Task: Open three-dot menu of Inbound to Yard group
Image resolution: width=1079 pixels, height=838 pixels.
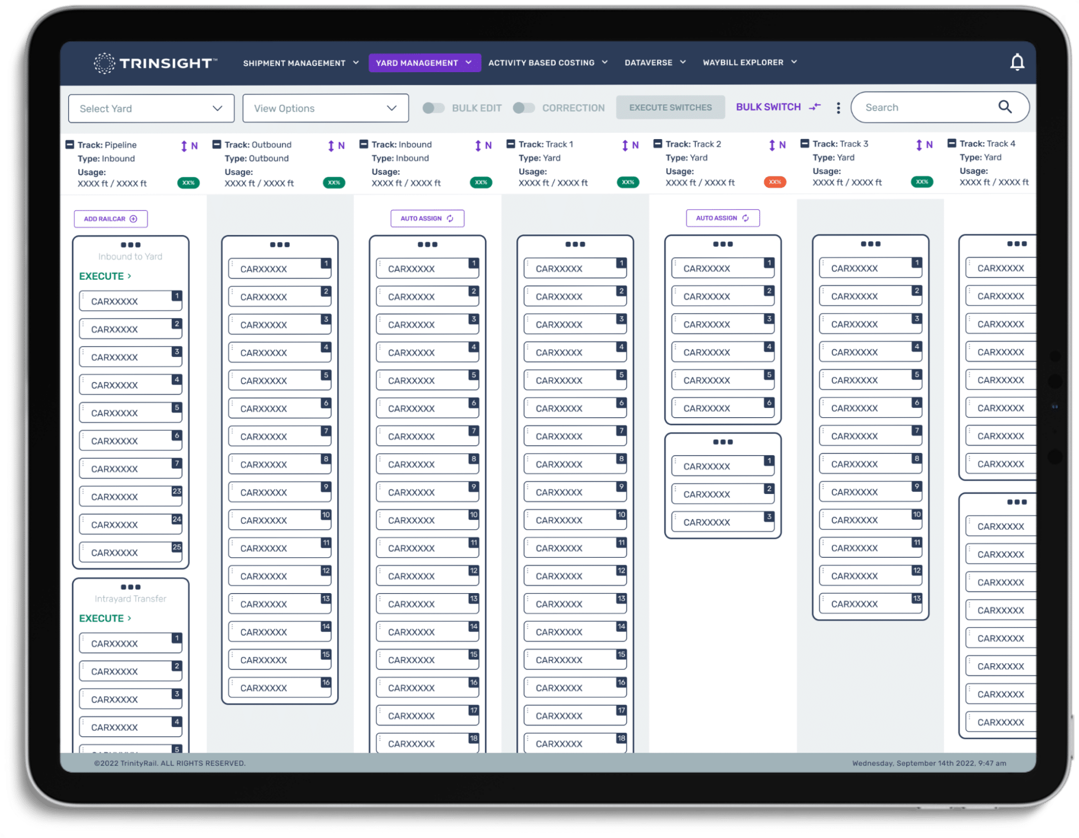Action: pyautogui.click(x=131, y=245)
